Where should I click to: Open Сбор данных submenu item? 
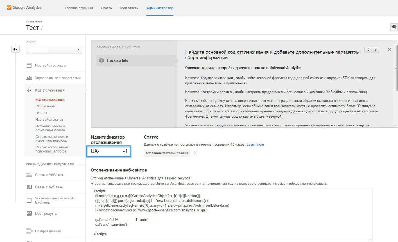click(45, 106)
